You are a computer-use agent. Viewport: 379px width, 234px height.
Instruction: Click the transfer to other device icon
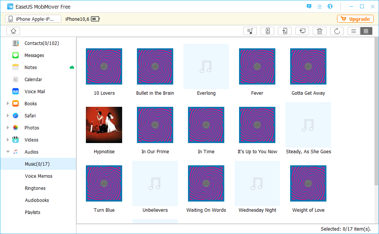(285, 31)
